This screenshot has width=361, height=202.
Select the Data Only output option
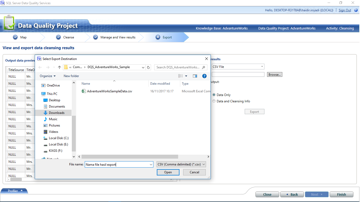[214, 95]
